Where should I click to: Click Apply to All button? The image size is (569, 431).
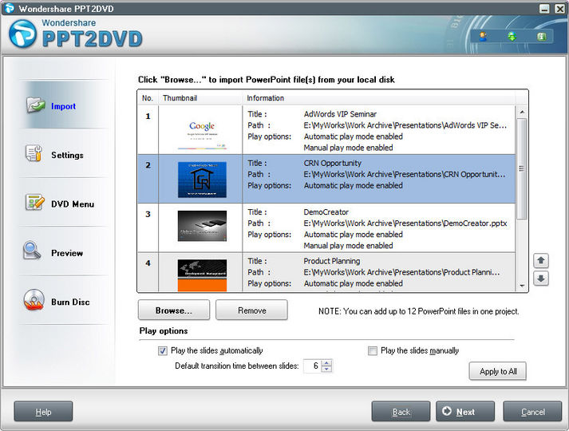[498, 371]
